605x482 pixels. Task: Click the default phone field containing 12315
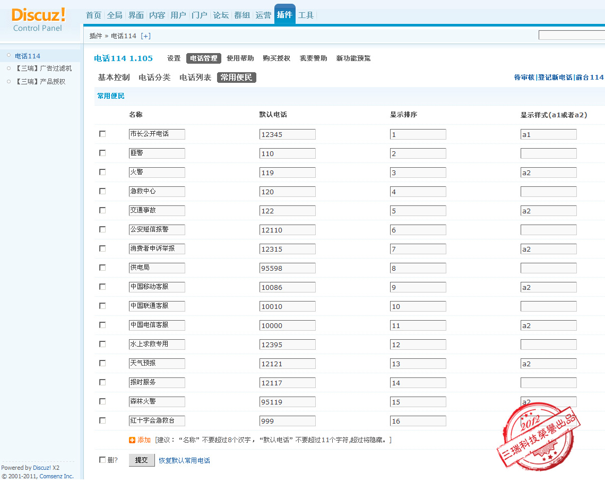(287, 249)
